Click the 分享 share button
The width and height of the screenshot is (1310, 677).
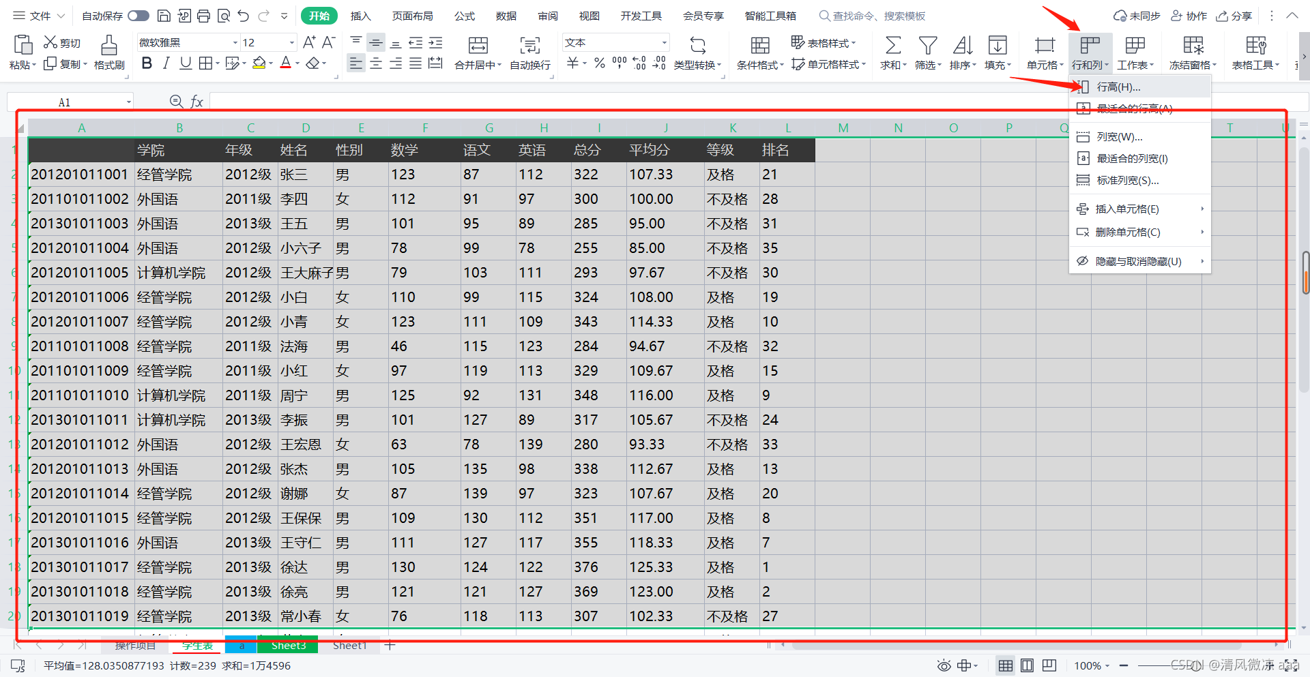pyautogui.click(x=1234, y=16)
